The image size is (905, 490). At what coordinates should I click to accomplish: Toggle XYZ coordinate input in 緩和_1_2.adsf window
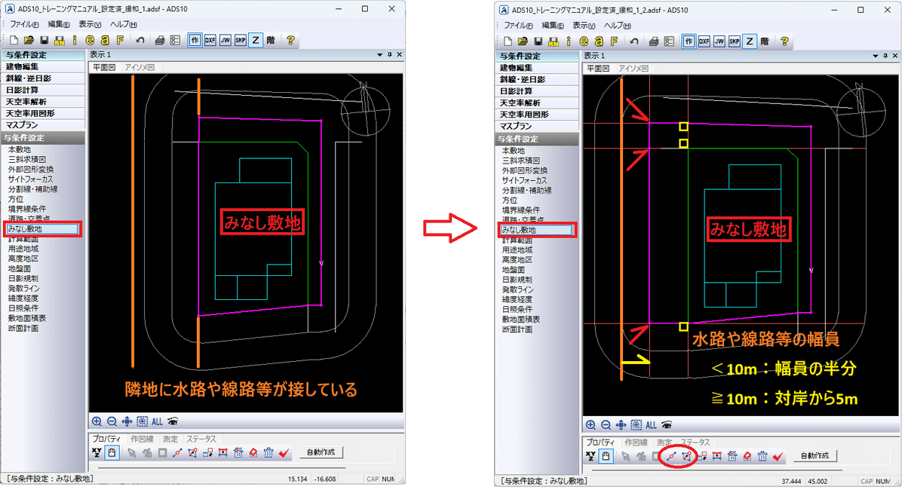pos(591,456)
